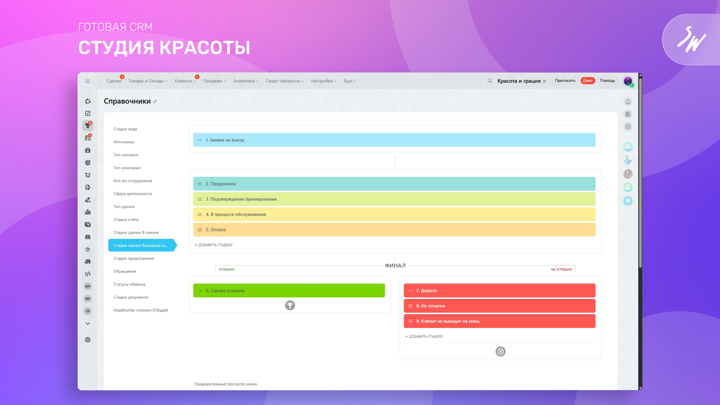This screenshot has height=405, width=720.
Task: Click the code brackets developer icon
Action: click(87, 274)
